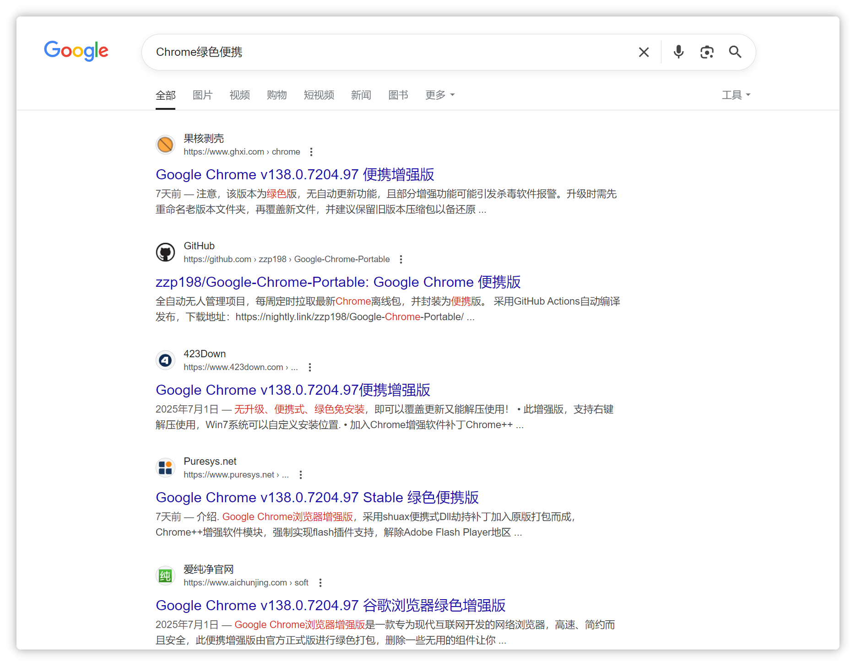This screenshot has width=856, height=666.
Task: Click the Puresys snippet mentioning shuax便携式Dll劫持补丁
Action: click(x=365, y=525)
